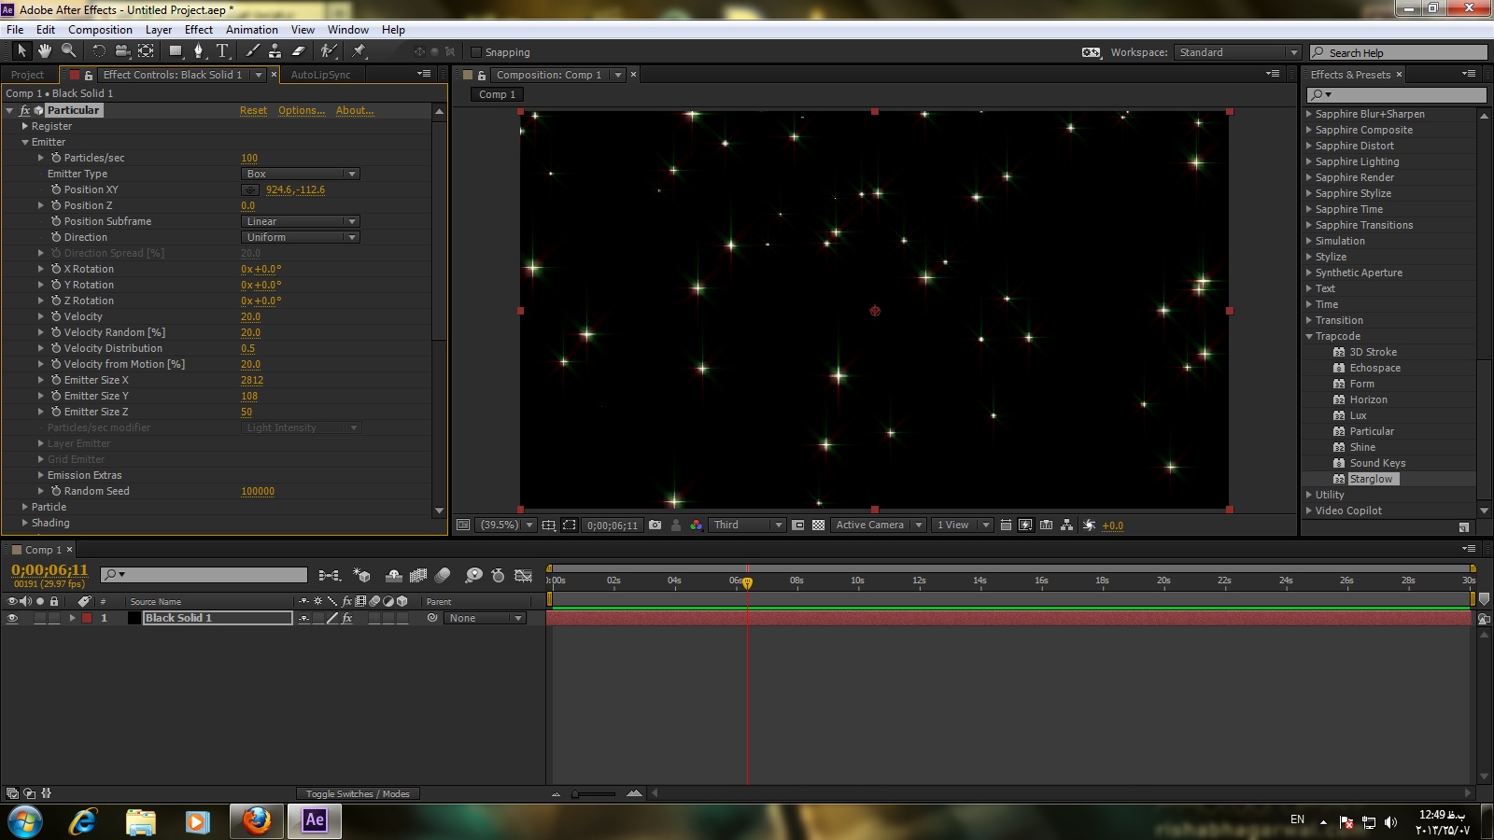
Task: Switch to the AutoLipSync tab
Action: (320, 75)
